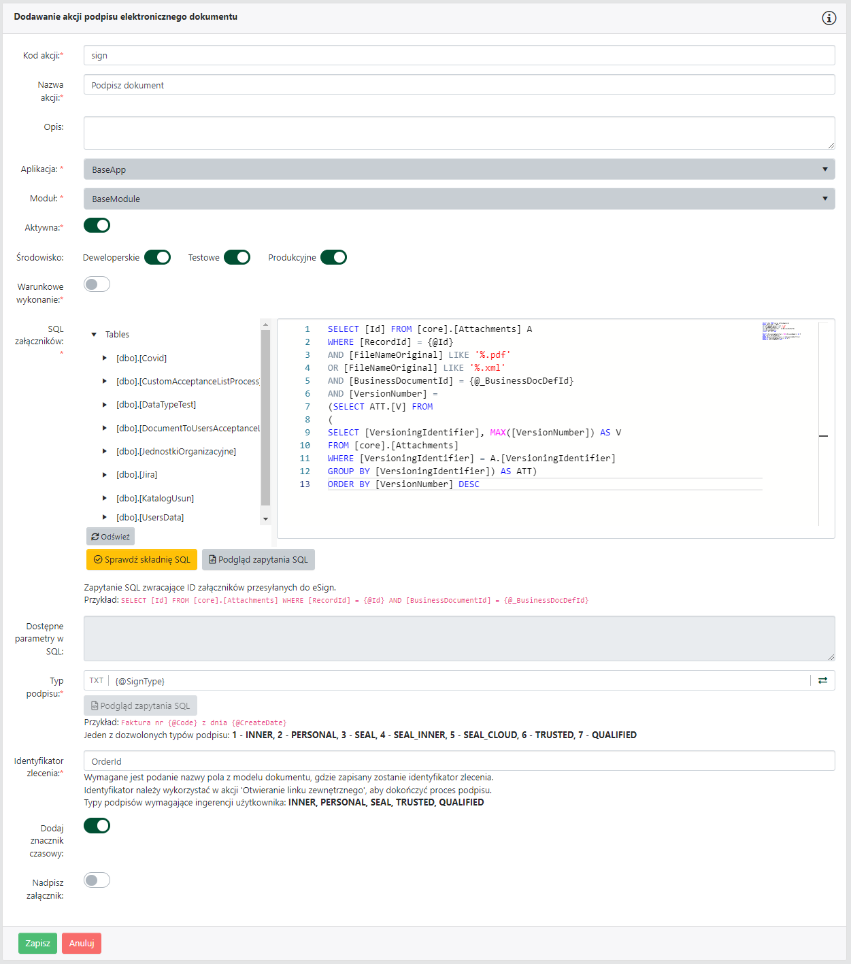
Task: Select the [dbo].[Jira] tree item
Action: 137,475
